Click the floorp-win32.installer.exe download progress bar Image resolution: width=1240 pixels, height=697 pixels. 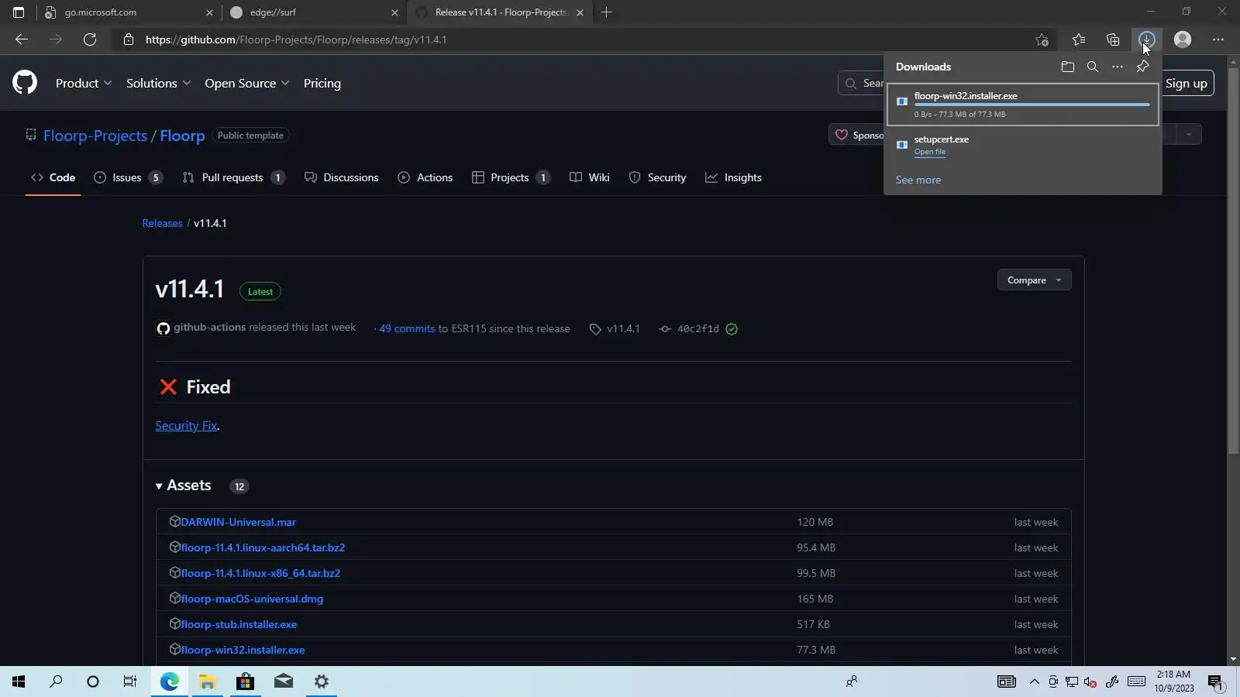(1032, 105)
